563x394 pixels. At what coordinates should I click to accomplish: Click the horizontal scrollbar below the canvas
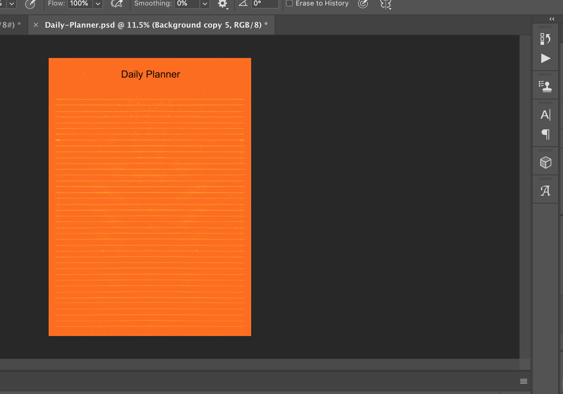[x=259, y=363]
